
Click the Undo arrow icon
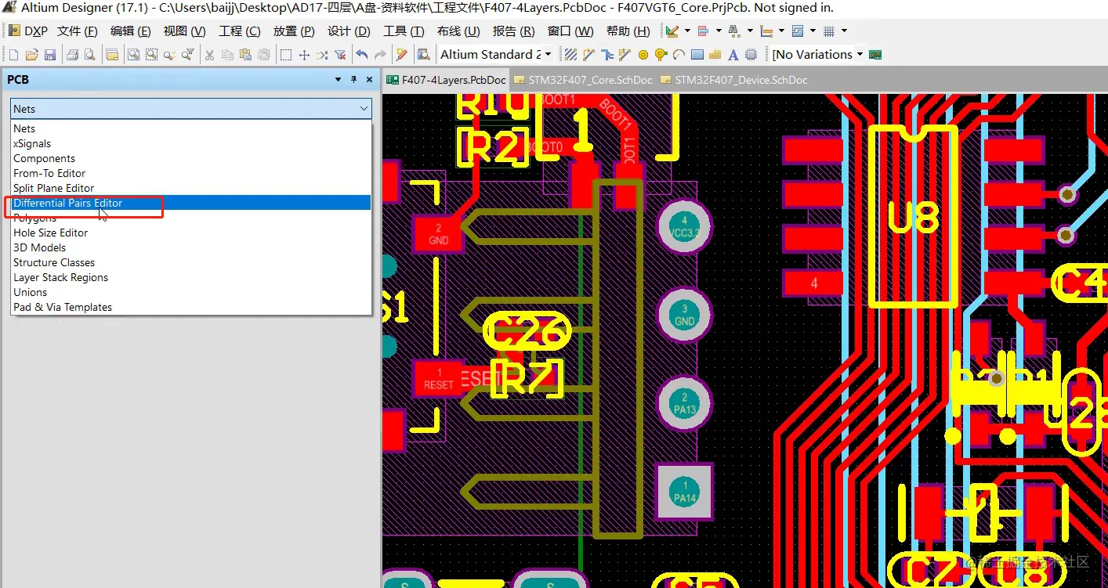pyautogui.click(x=361, y=55)
